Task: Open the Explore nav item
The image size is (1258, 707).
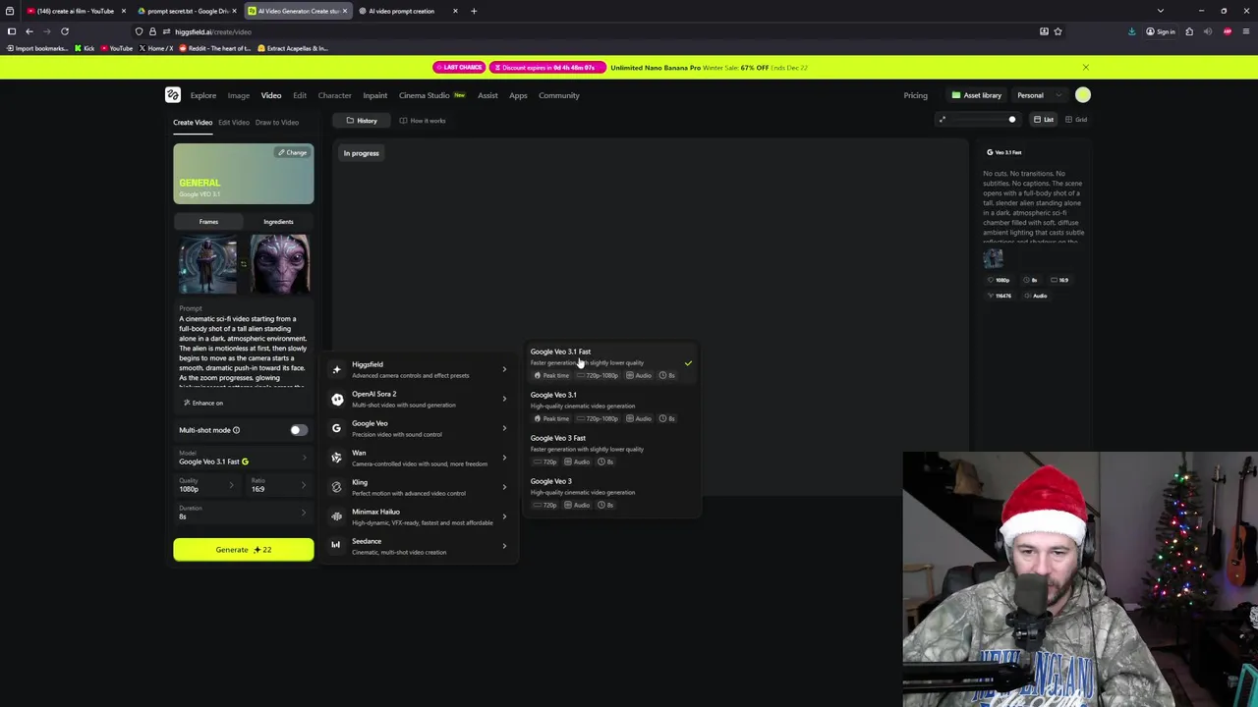Action: pos(203,95)
